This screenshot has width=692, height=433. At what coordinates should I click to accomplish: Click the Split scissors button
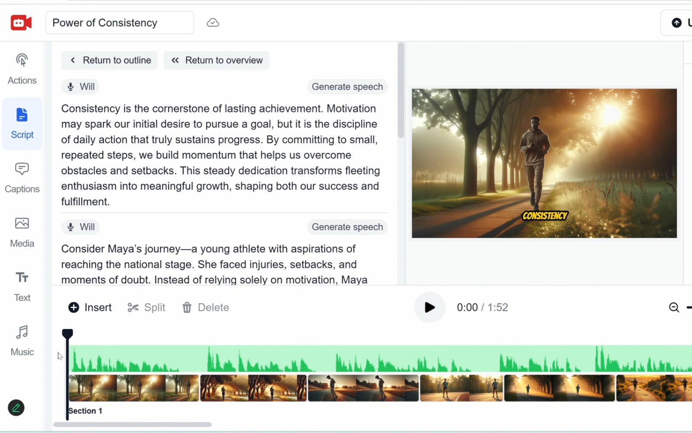point(146,307)
